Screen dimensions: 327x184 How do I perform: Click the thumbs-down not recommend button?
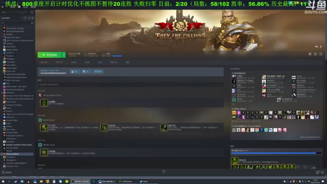click(x=86, y=72)
